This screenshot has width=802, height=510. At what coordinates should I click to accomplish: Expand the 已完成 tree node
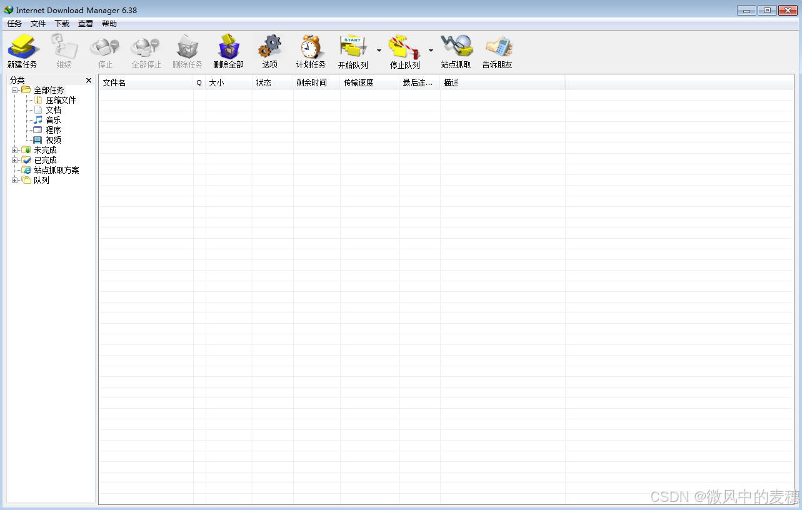pos(15,160)
